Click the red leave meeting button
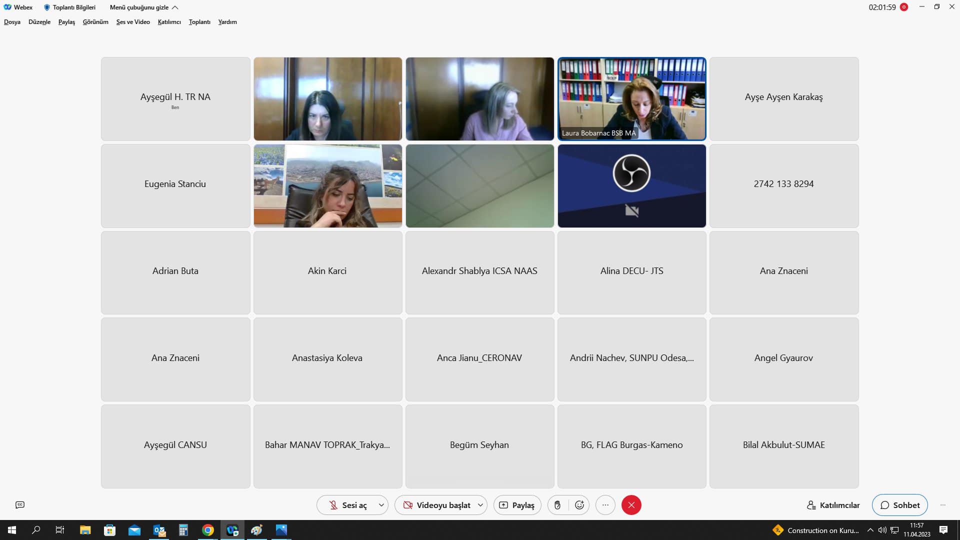Viewport: 960px width, 540px height. [x=631, y=505]
